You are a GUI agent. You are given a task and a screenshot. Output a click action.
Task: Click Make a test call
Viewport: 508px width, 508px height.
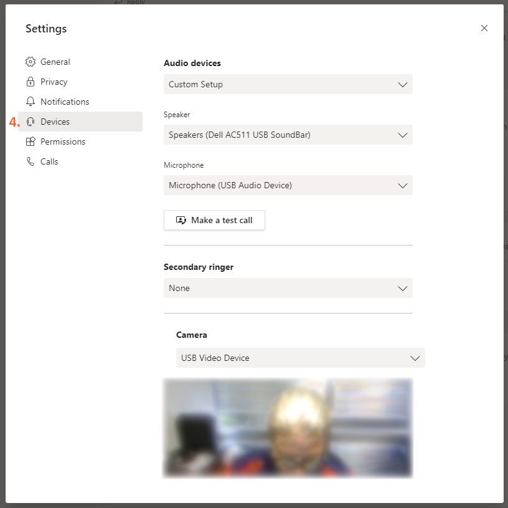pos(214,220)
